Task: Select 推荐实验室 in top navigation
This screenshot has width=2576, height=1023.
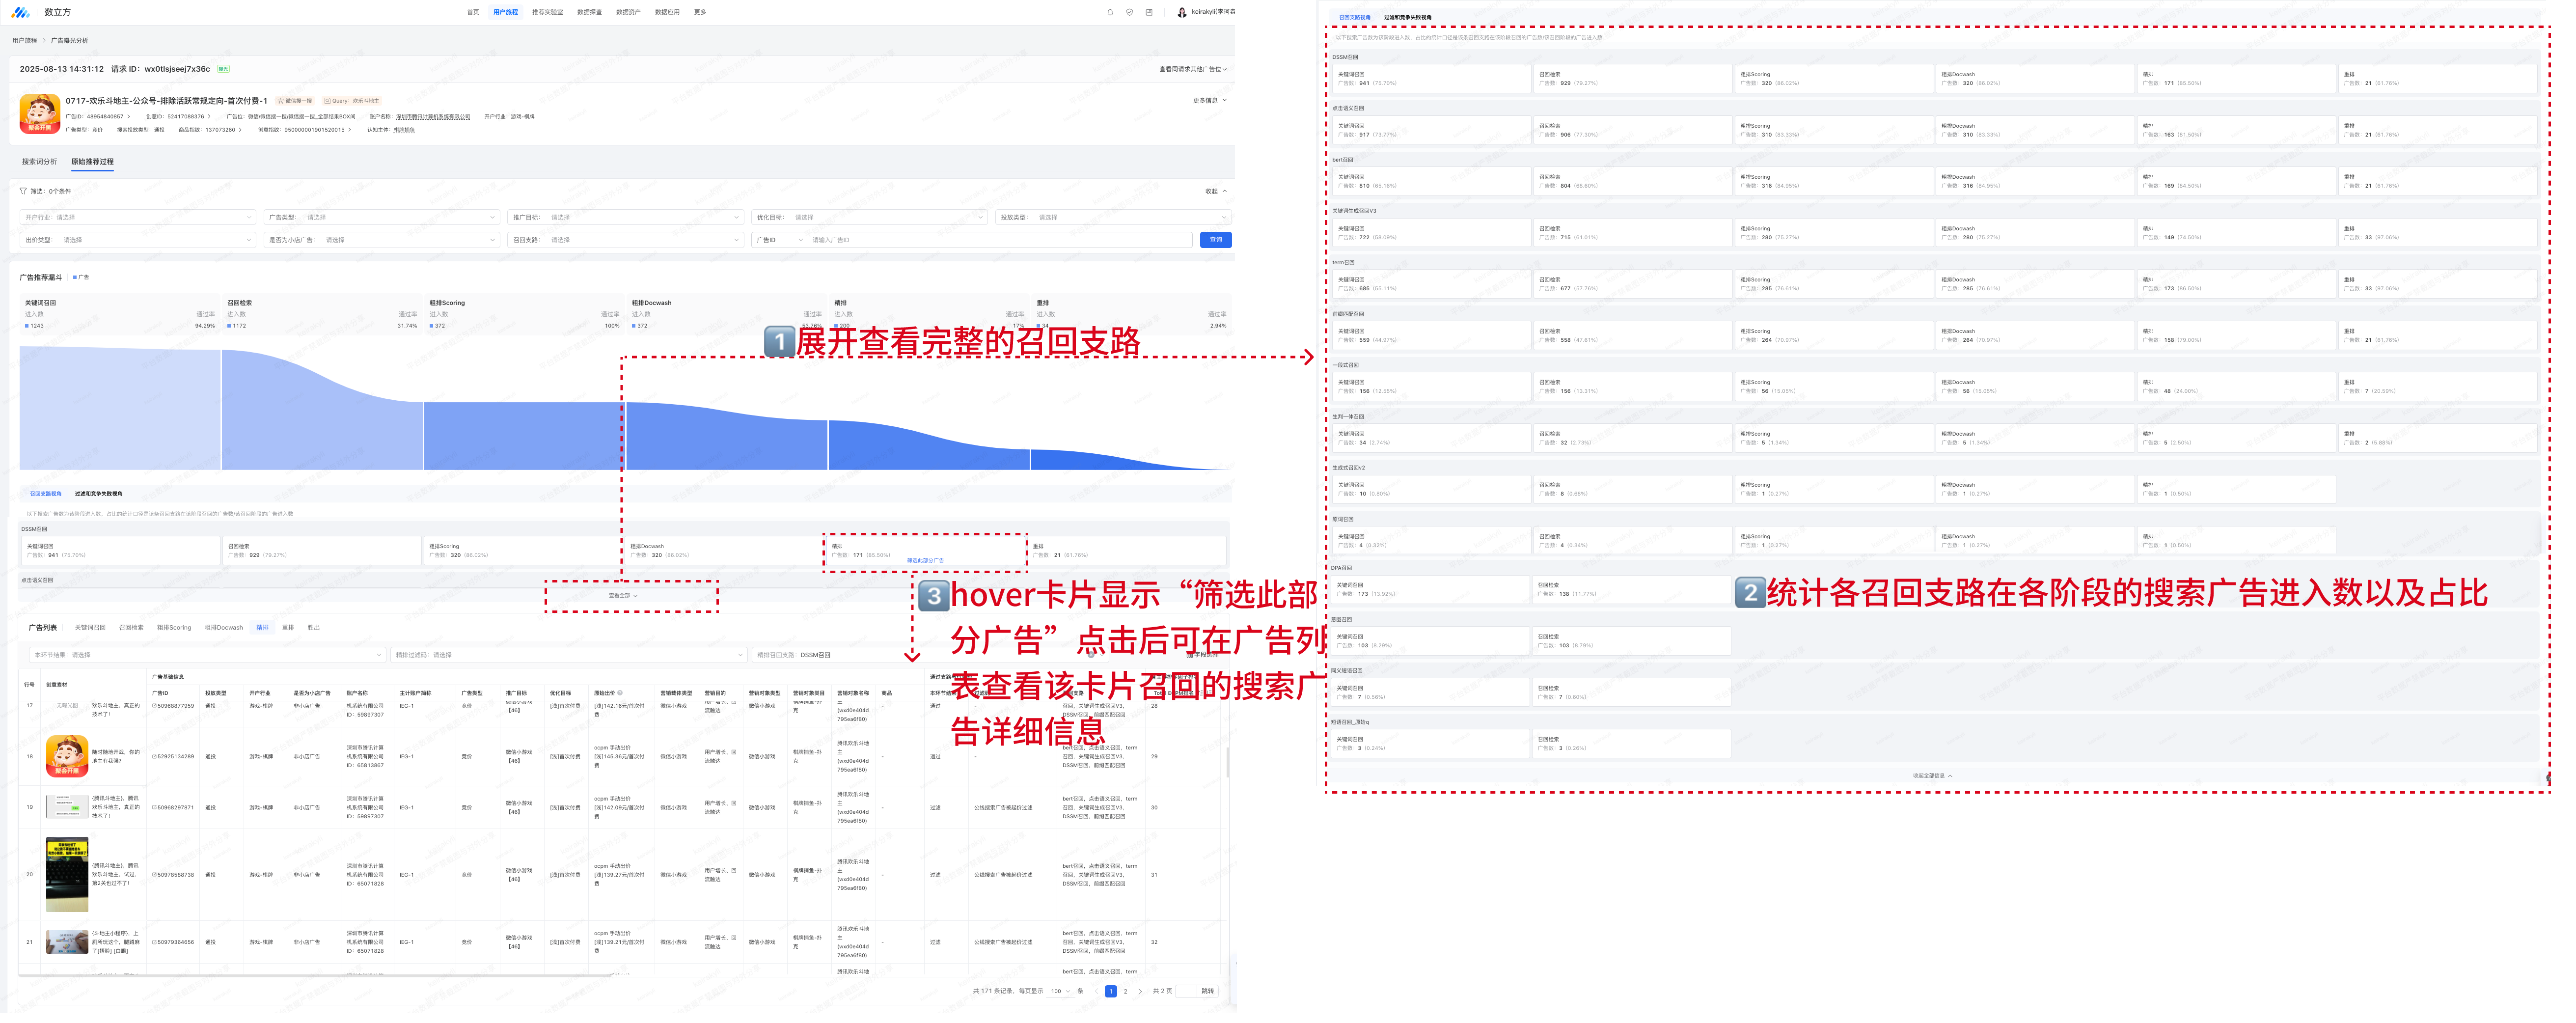Action: click(547, 12)
